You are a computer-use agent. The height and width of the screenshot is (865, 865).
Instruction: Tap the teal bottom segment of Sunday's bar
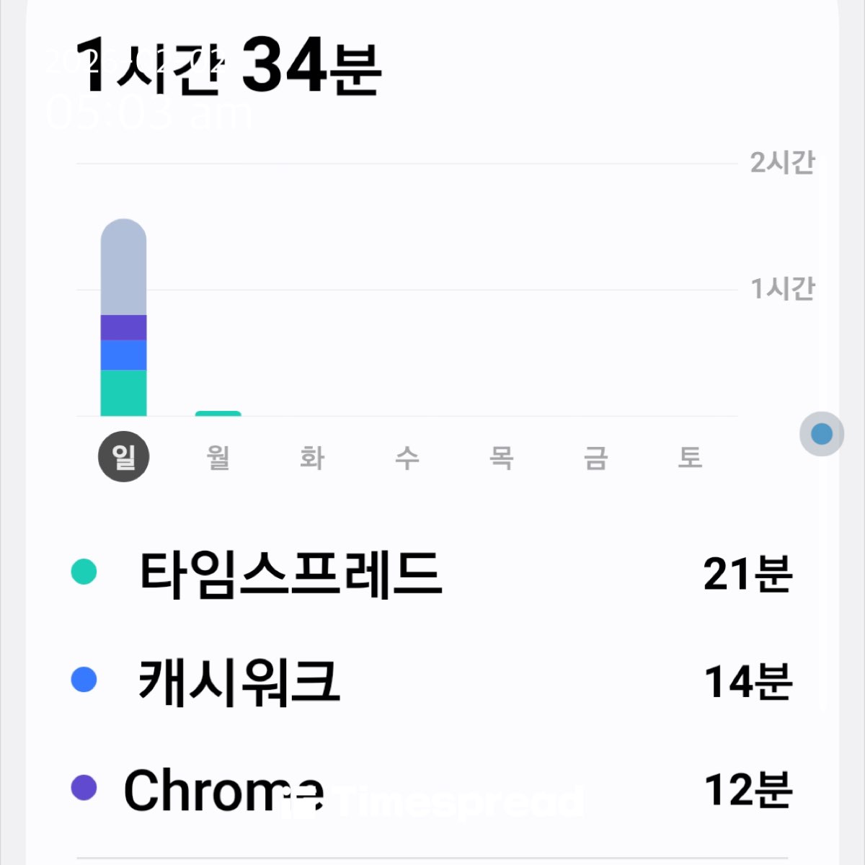[x=123, y=393]
